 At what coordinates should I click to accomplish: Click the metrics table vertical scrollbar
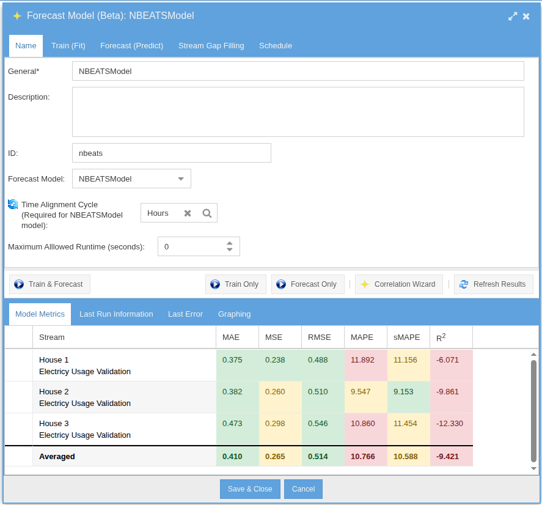pos(533,411)
